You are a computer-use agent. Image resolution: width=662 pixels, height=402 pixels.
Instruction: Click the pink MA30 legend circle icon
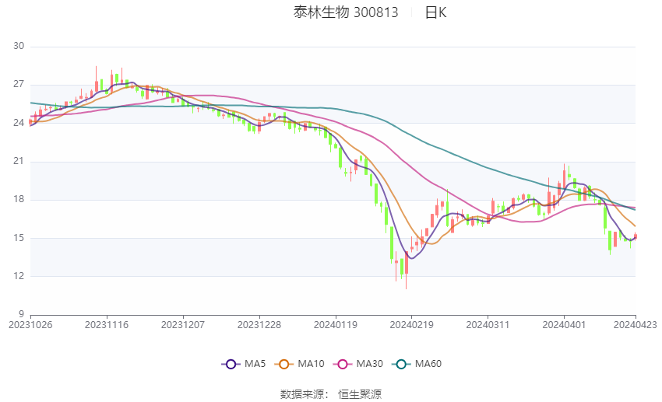click(x=341, y=363)
